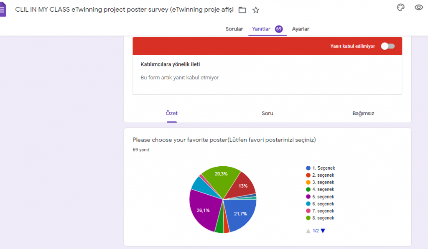The image size is (428, 249).
Task: Open the theme customization palette
Action: 401,7
